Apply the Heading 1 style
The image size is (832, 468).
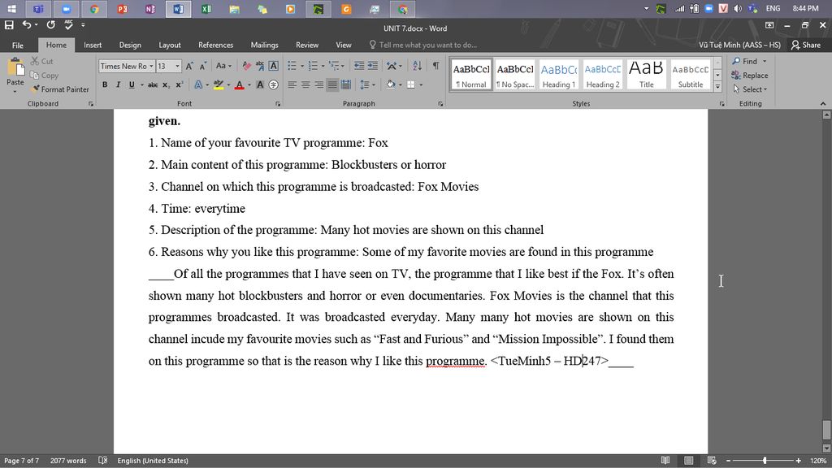pos(559,74)
